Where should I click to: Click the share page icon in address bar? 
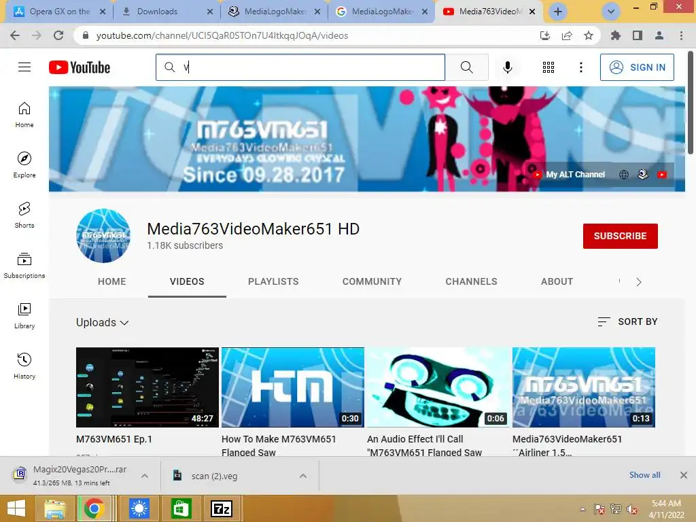point(567,35)
